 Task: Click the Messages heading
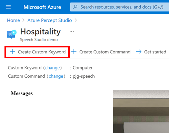tap(22, 93)
